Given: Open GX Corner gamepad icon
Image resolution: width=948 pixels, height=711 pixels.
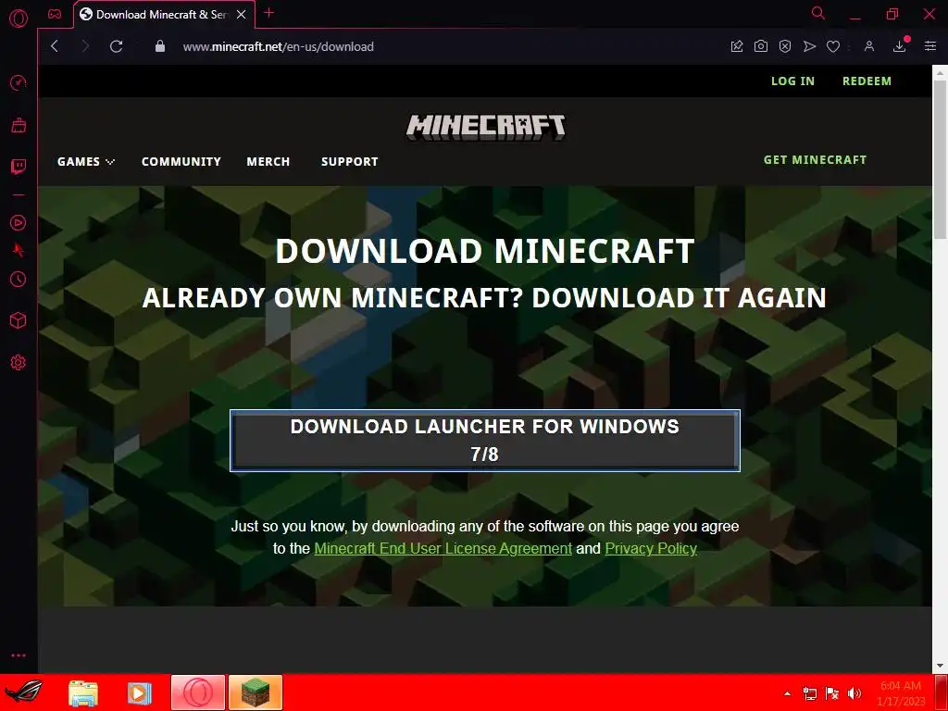Looking at the screenshot, I should point(55,14).
